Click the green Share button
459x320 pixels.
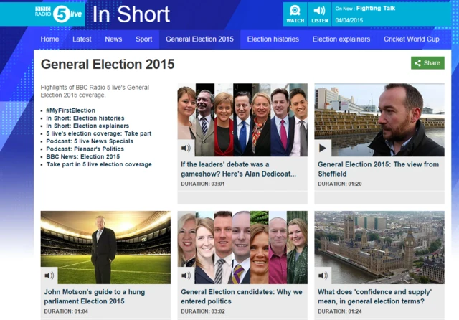coord(427,63)
